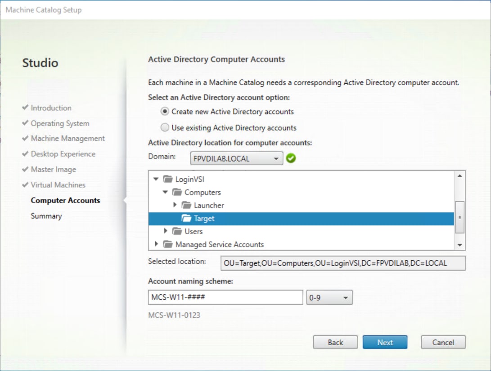Open the Computer Accounts step
Viewport: 491px width, 371px height.
point(65,200)
